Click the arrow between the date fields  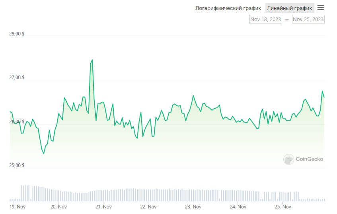(x=286, y=19)
